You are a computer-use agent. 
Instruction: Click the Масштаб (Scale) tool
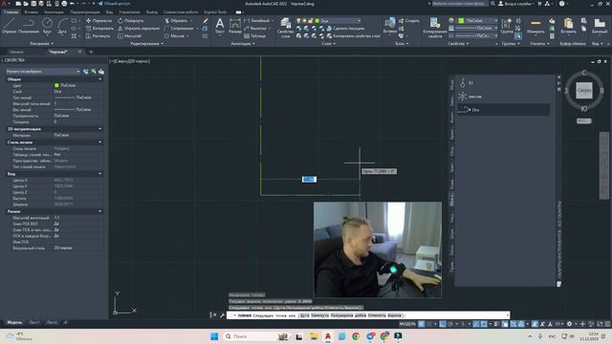pos(130,36)
